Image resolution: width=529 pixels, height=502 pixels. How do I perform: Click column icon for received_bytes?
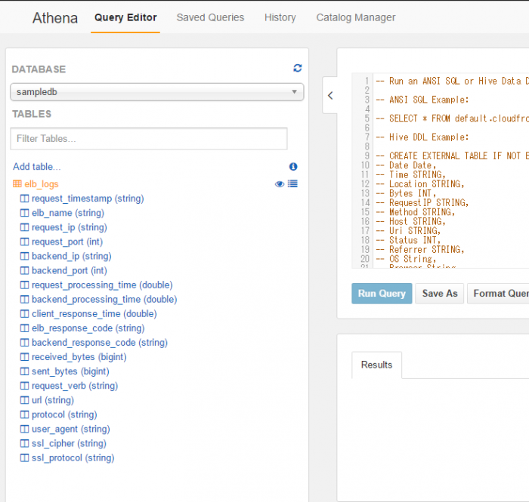coord(24,357)
